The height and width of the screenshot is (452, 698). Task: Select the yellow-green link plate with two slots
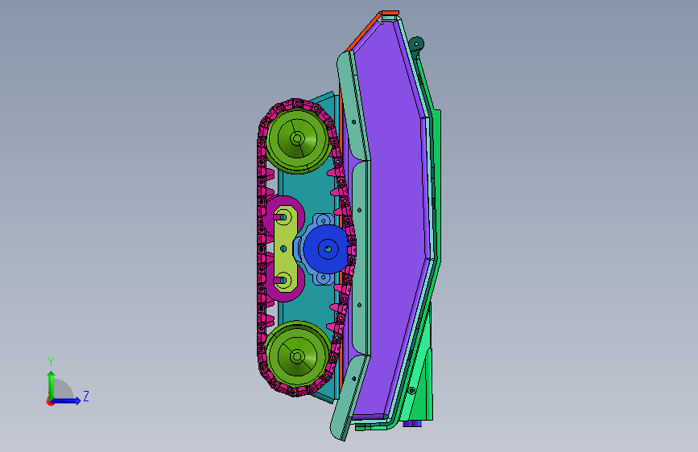point(285,249)
